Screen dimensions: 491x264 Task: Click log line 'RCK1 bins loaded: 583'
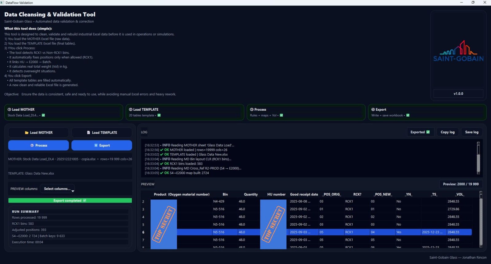174,164
